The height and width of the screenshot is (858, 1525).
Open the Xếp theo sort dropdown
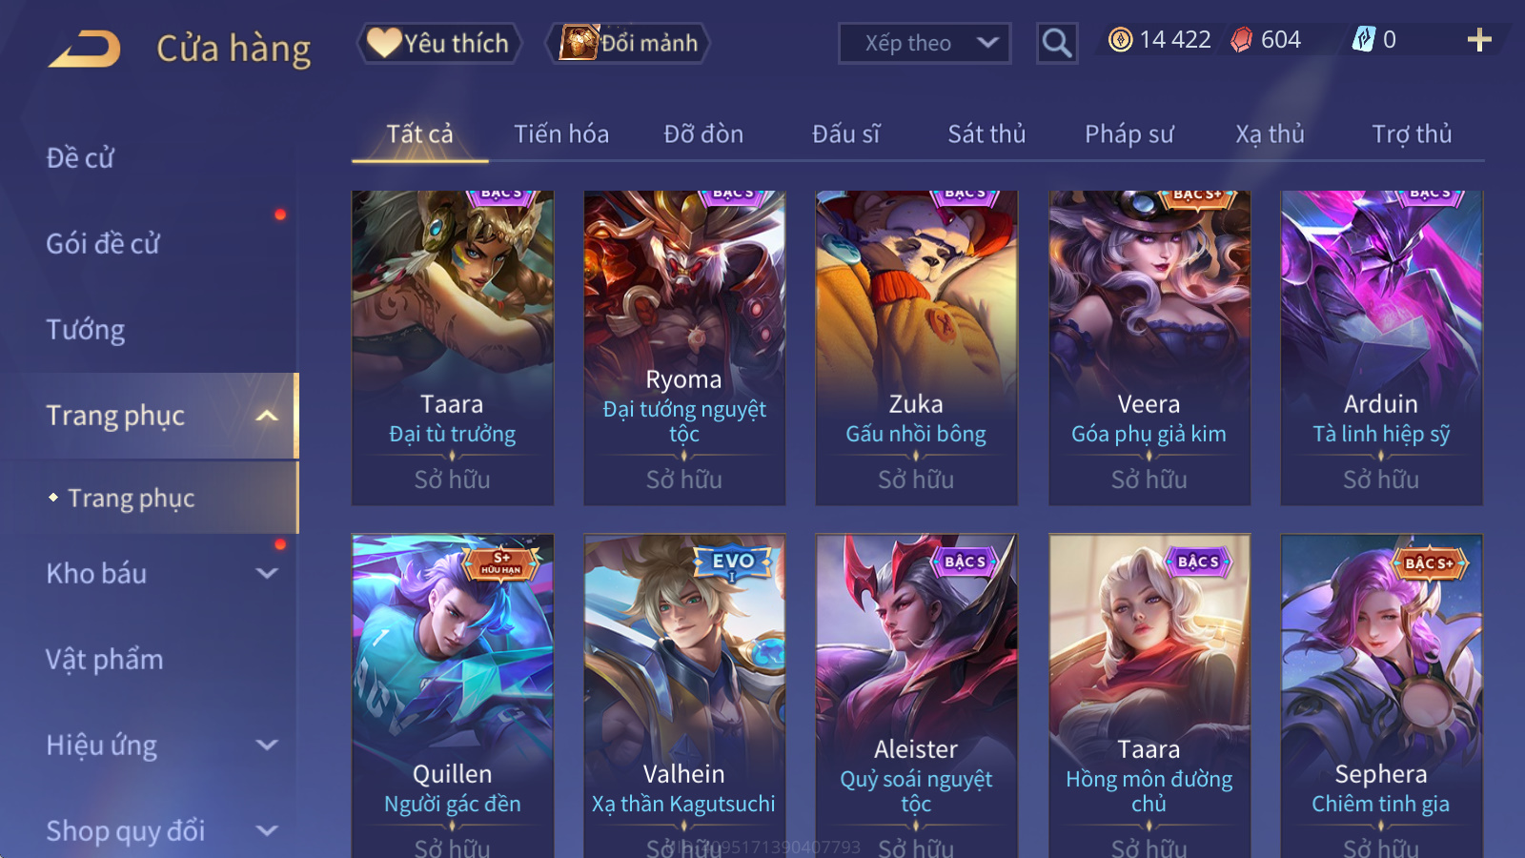point(925,43)
